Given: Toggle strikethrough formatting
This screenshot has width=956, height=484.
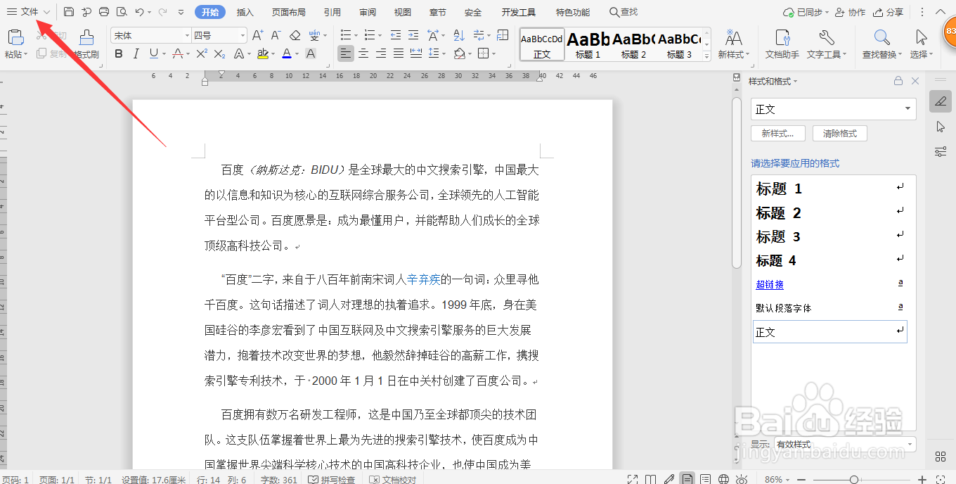Looking at the screenshot, I should 177,53.
